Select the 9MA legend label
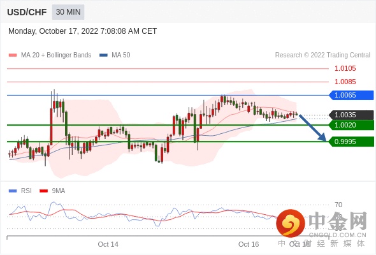This screenshot has width=376, height=255. [x=59, y=191]
